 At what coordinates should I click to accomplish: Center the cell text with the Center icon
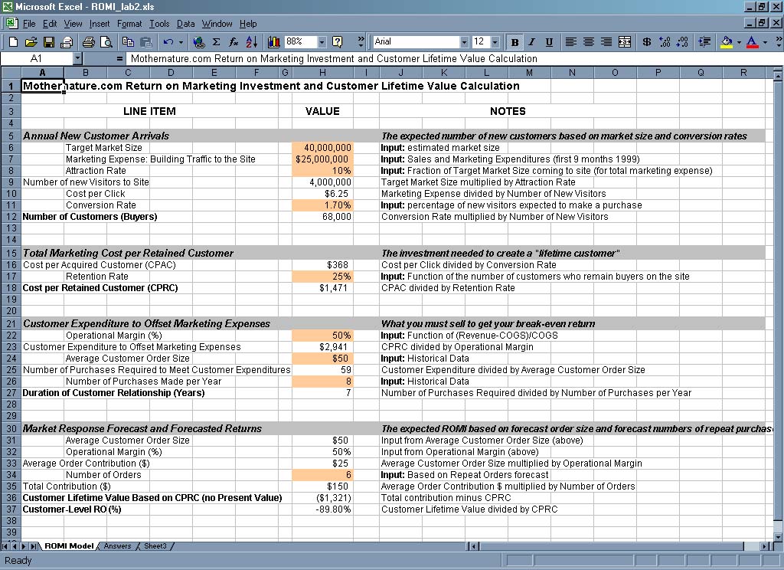tap(589, 42)
